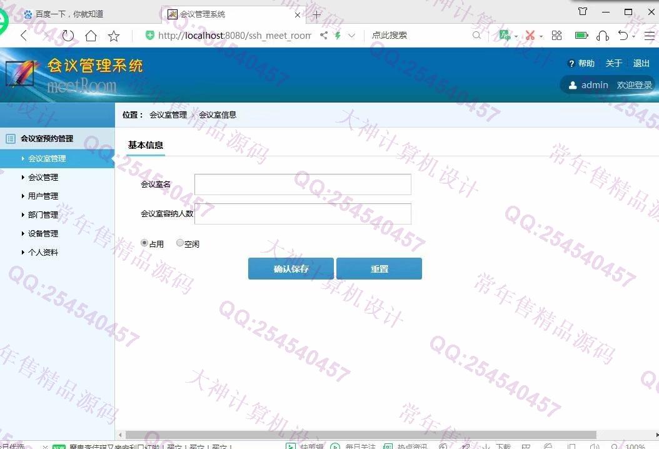Click the magnifier search icon
This screenshot has width=659, height=449.
[476, 35]
